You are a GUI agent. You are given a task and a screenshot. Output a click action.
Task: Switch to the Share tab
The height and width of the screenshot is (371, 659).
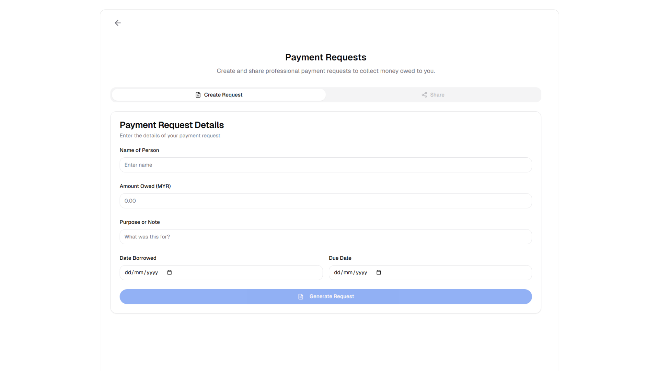(x=433, y=95)
